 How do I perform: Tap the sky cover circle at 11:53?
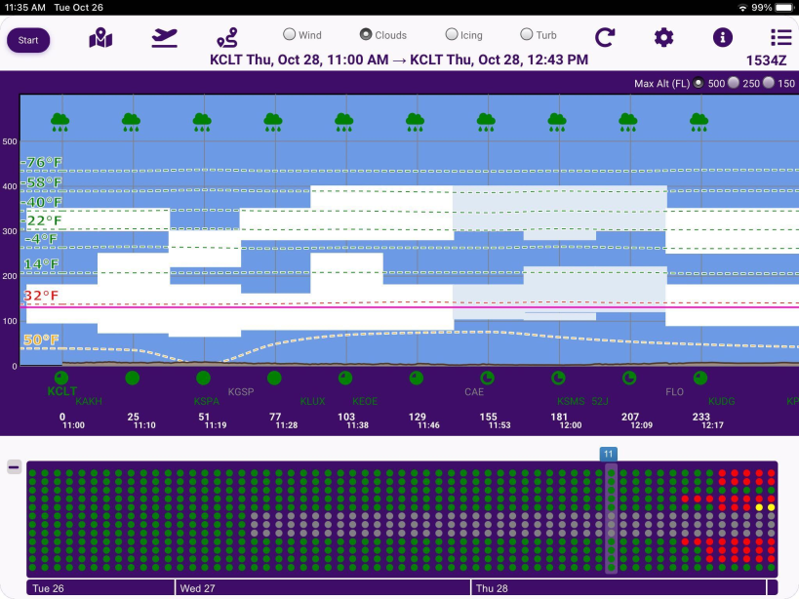(x=487, y=378)
